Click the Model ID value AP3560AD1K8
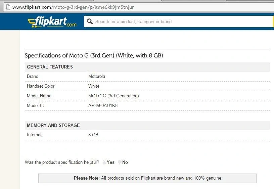 [103, 105]
